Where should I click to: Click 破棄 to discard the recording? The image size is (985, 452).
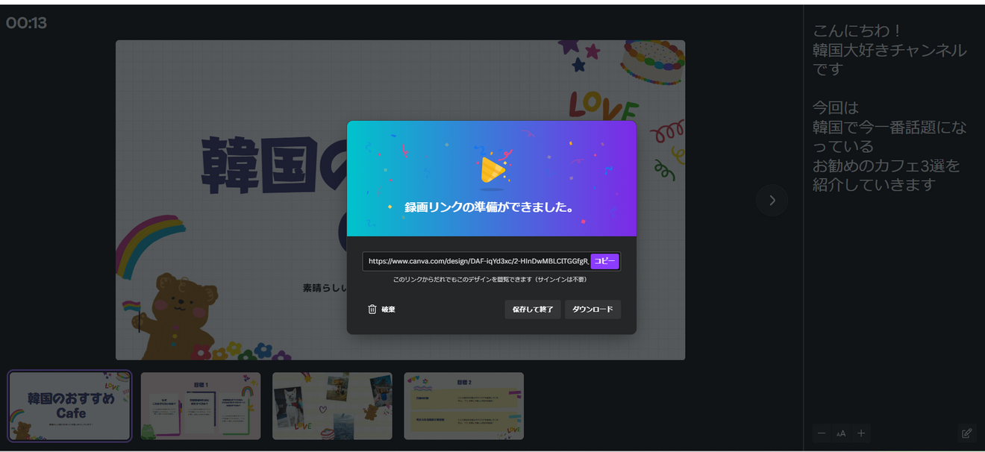coord(387,309)
